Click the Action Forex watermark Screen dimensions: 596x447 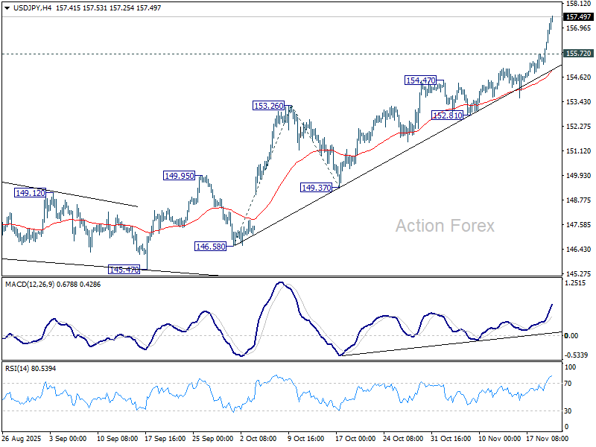(x=444, y=226)
